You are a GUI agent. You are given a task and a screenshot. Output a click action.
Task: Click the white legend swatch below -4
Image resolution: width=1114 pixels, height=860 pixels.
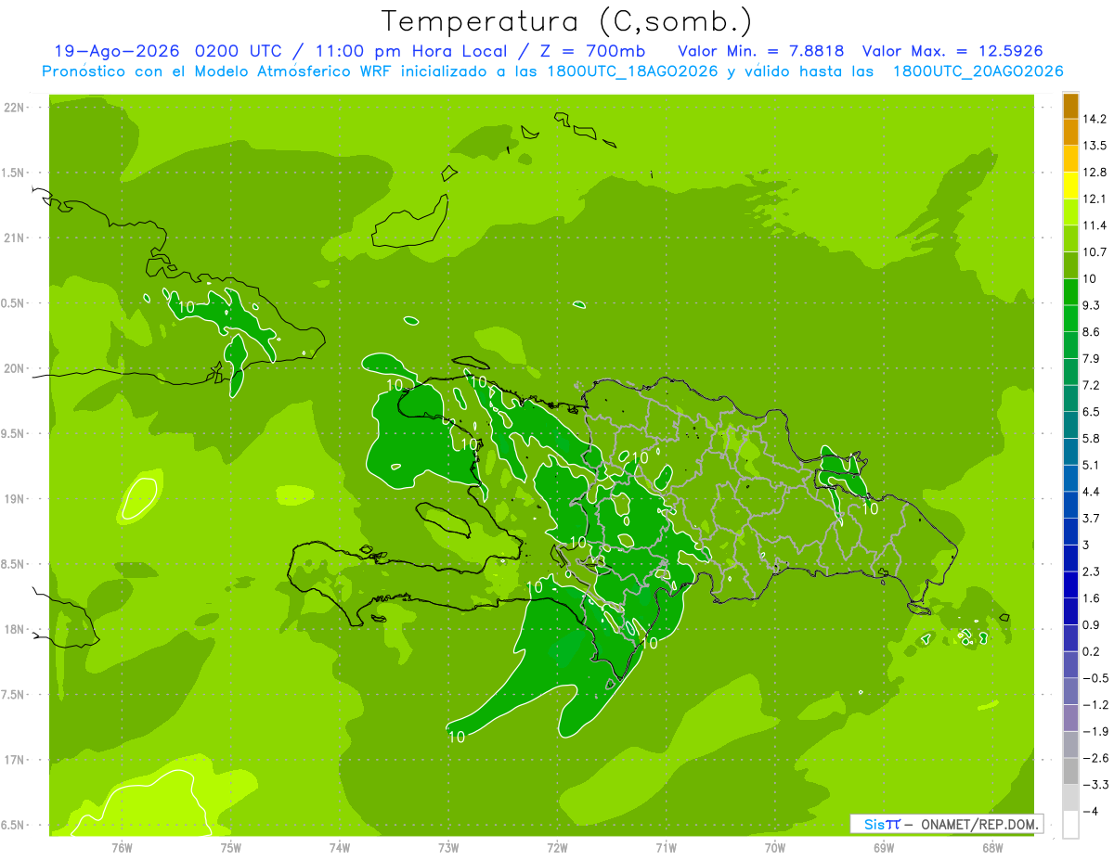click(x=1070, y=825)
